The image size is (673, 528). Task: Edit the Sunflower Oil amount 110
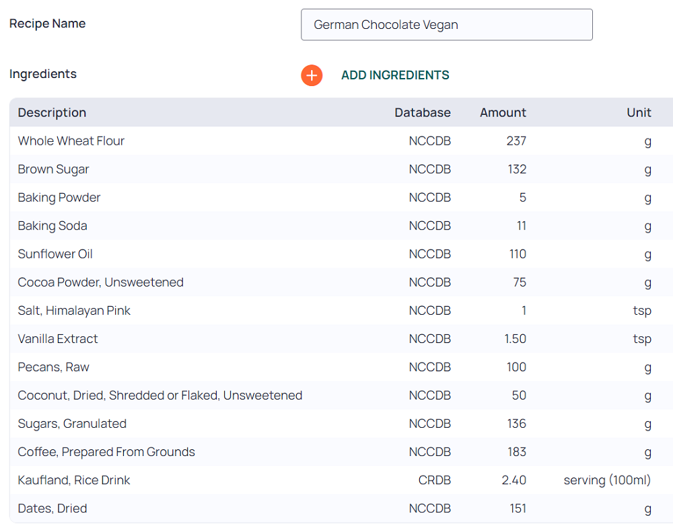518,254
